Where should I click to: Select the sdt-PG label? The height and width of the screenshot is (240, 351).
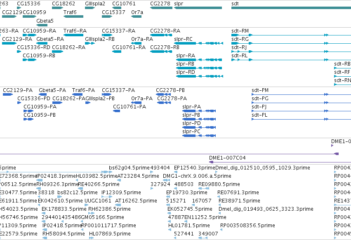260,99
